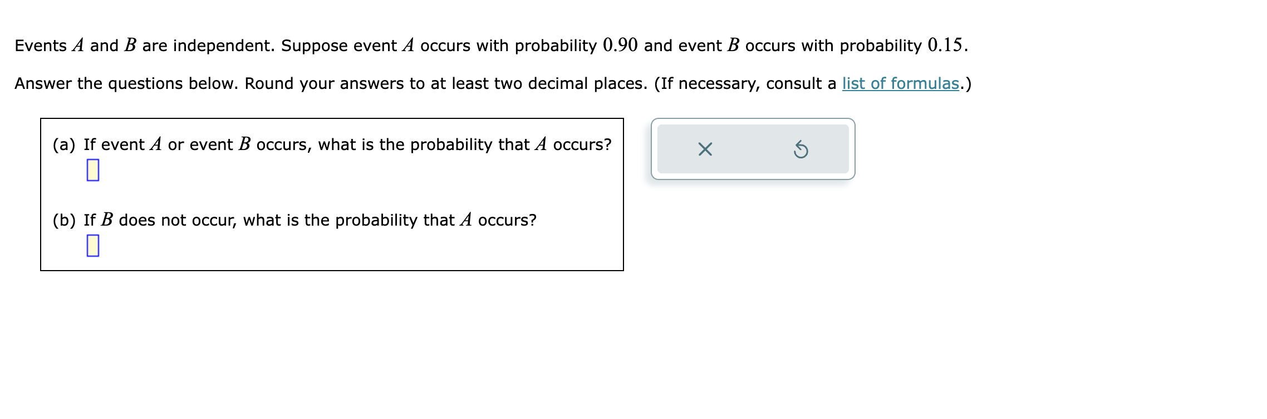Activate the undo icon to restore answer

(801, 149)
